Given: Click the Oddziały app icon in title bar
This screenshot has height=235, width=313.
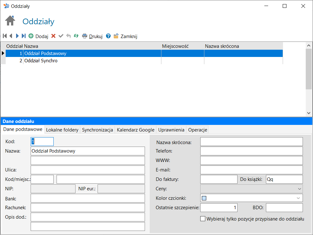Looking at the screenshot, I should [x=6, y=6].
